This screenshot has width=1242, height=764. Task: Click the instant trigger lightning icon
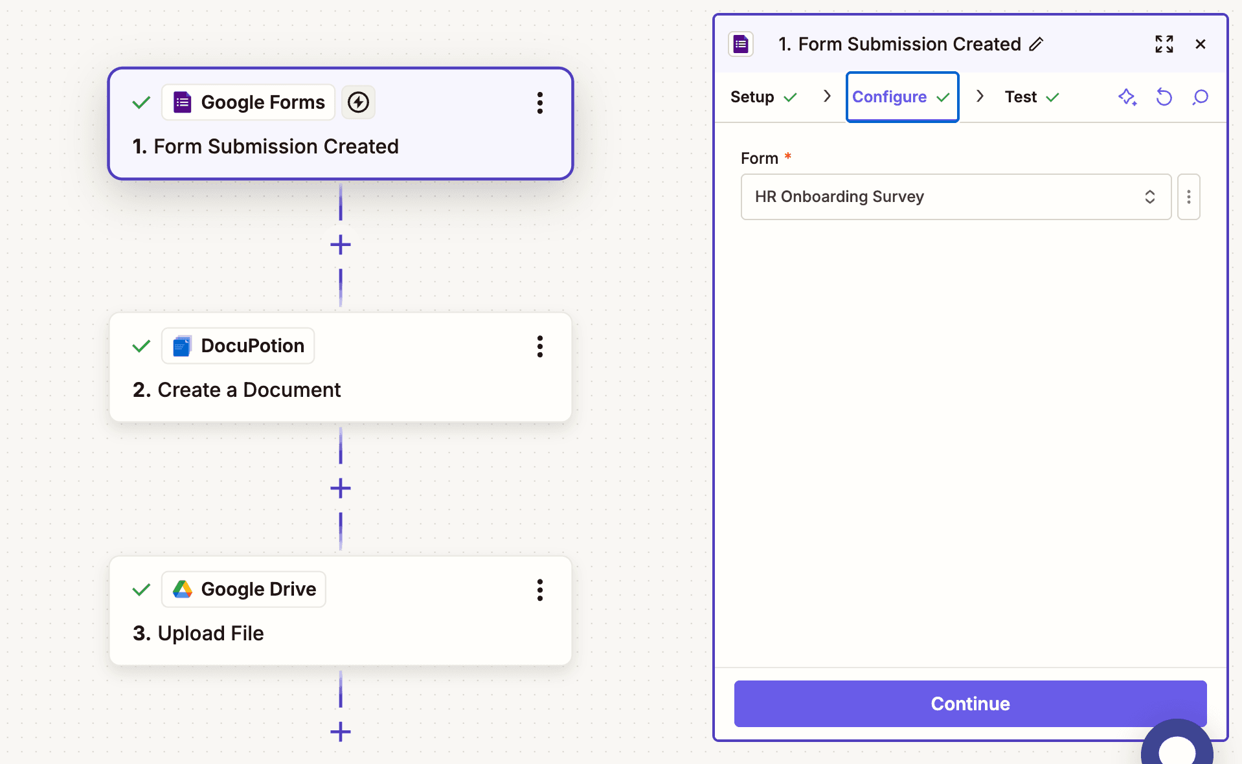tap(358, 102)
